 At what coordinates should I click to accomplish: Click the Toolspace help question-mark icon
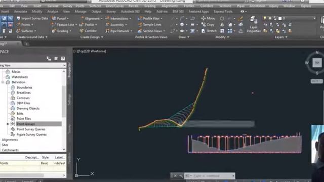tap(63, 59)
